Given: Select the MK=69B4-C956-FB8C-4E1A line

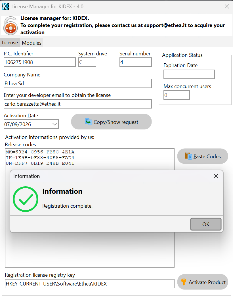Looking at the screenshot, I should (x=40, y=152).
